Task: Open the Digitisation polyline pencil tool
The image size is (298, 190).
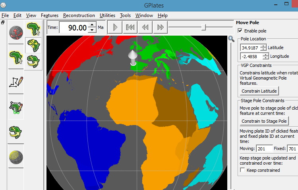Action: click(16, 82)
